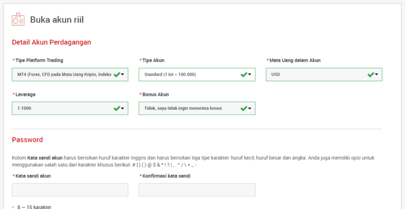Open the Mata Uang dalam Akun dropdown
The height and width of the screenshot is (209, 405).
tap(324, 75)
